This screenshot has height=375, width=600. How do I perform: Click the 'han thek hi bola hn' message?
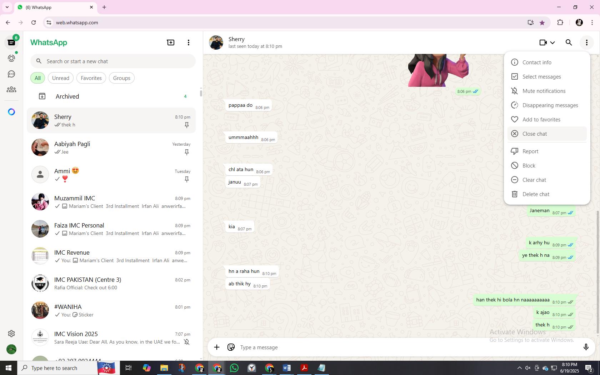pos(524,300)
